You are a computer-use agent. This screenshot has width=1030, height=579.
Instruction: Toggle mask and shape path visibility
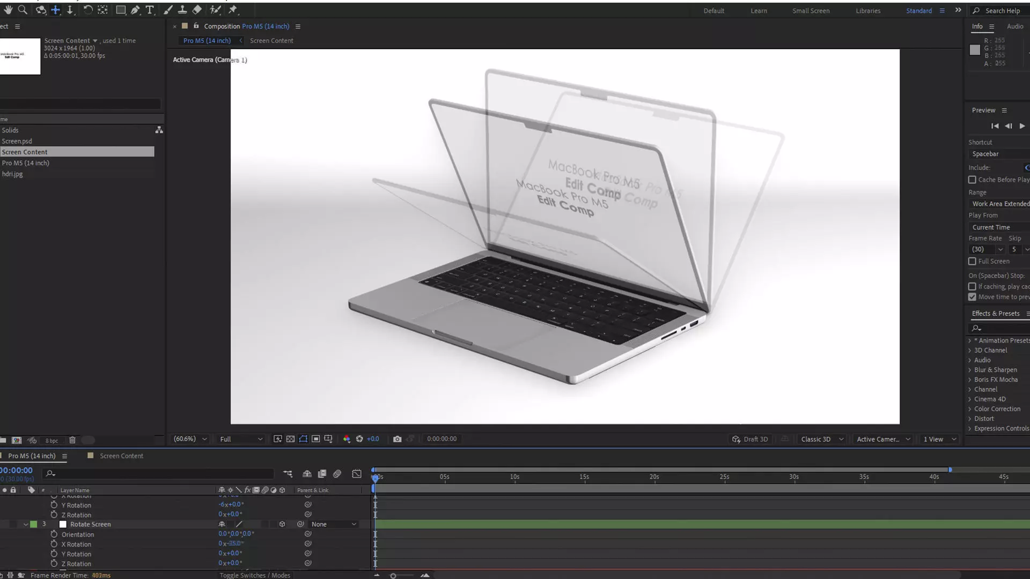tap(303, 439)
